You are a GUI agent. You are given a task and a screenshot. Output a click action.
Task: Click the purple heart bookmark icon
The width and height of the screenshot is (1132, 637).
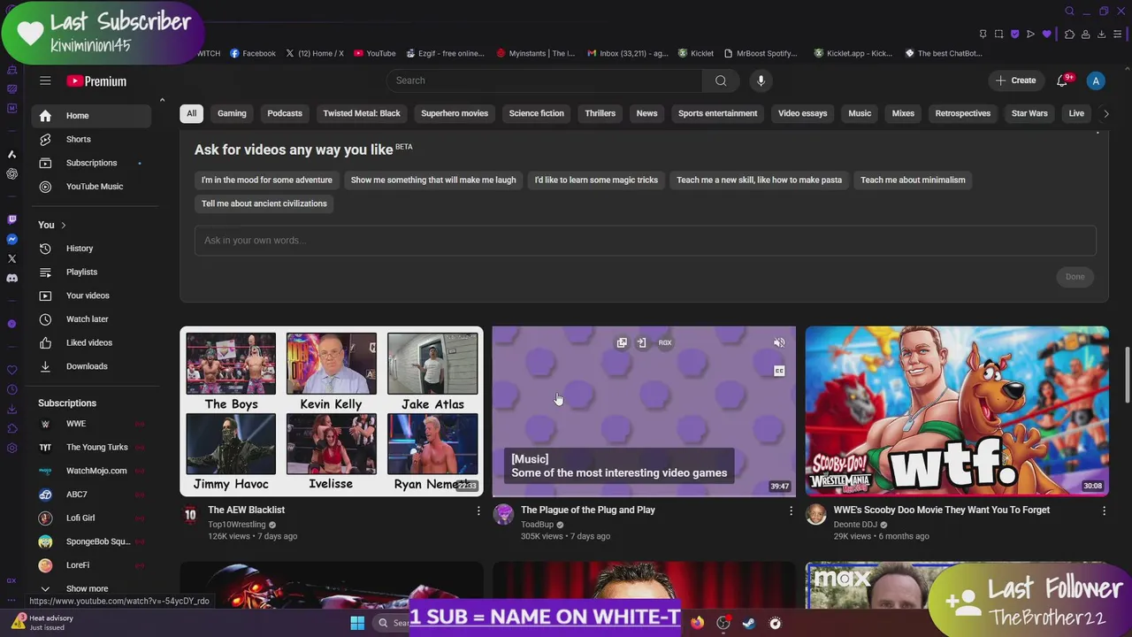click(x=1047, y=34)
